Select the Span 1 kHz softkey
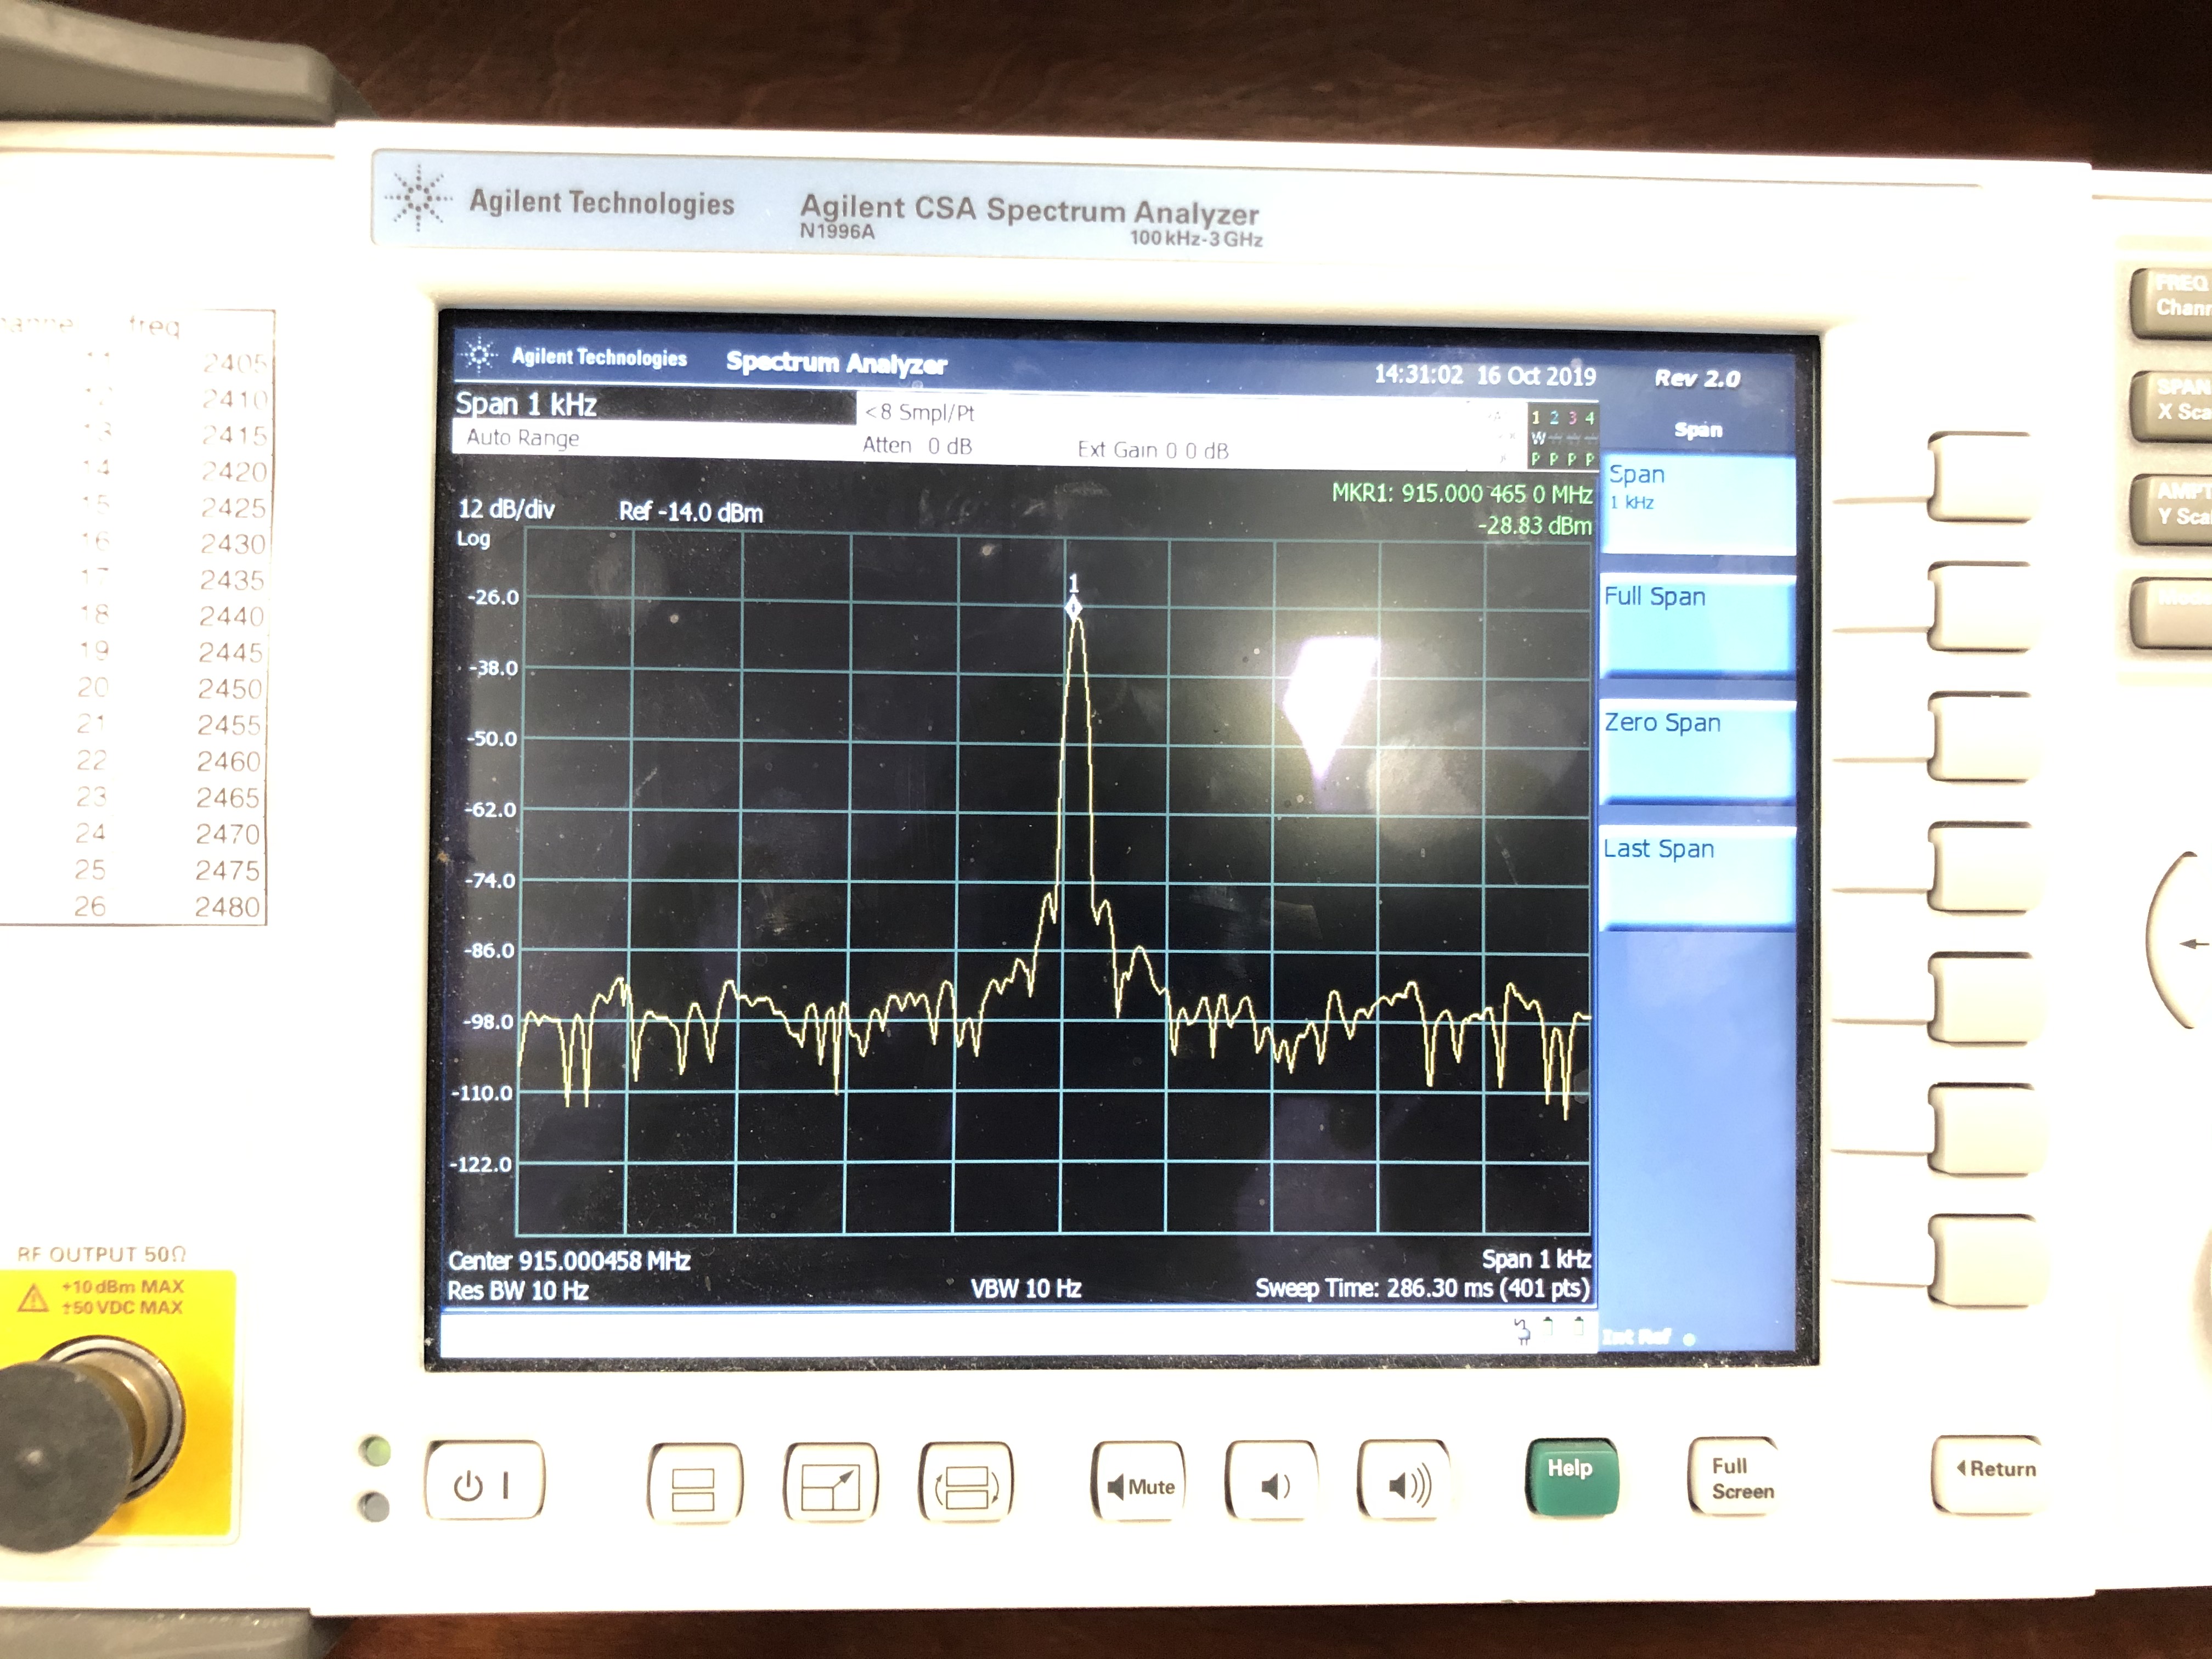The width and height of the screenshot is (2212, 1659). pos(1697,505)
